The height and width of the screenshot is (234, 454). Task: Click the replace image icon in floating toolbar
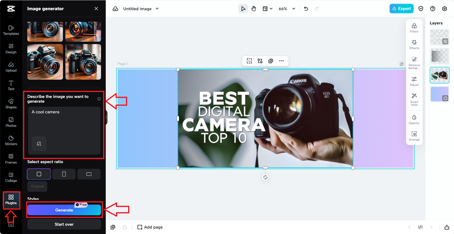(260, 61)
